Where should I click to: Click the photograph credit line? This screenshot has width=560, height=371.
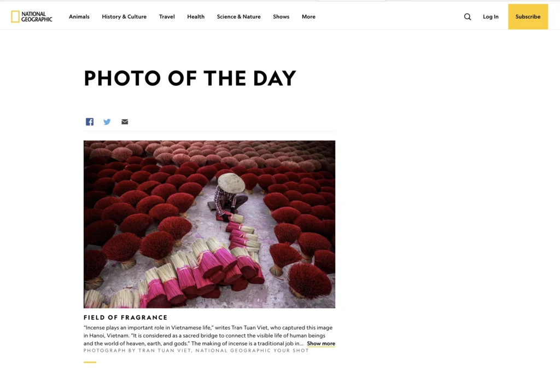pos(196,351)
